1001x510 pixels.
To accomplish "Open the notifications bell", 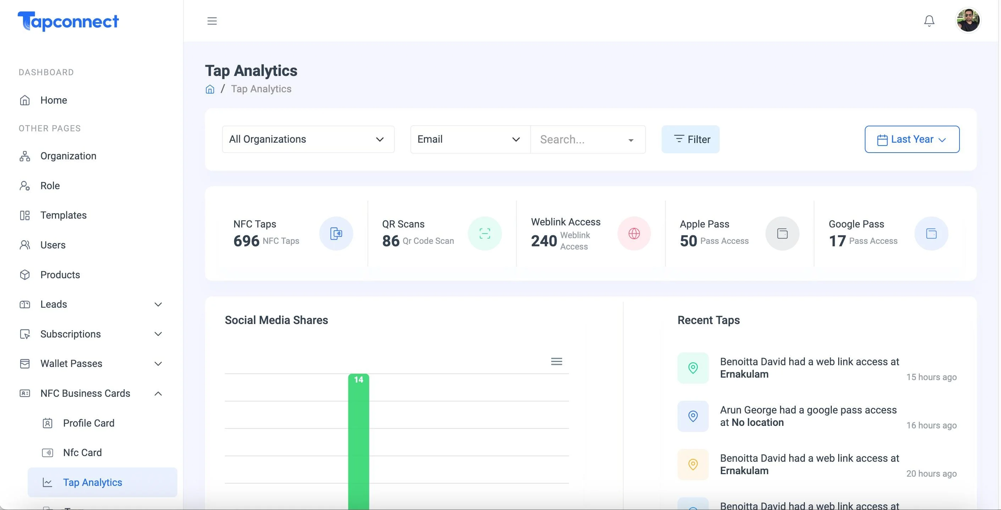I will (929, 21).
